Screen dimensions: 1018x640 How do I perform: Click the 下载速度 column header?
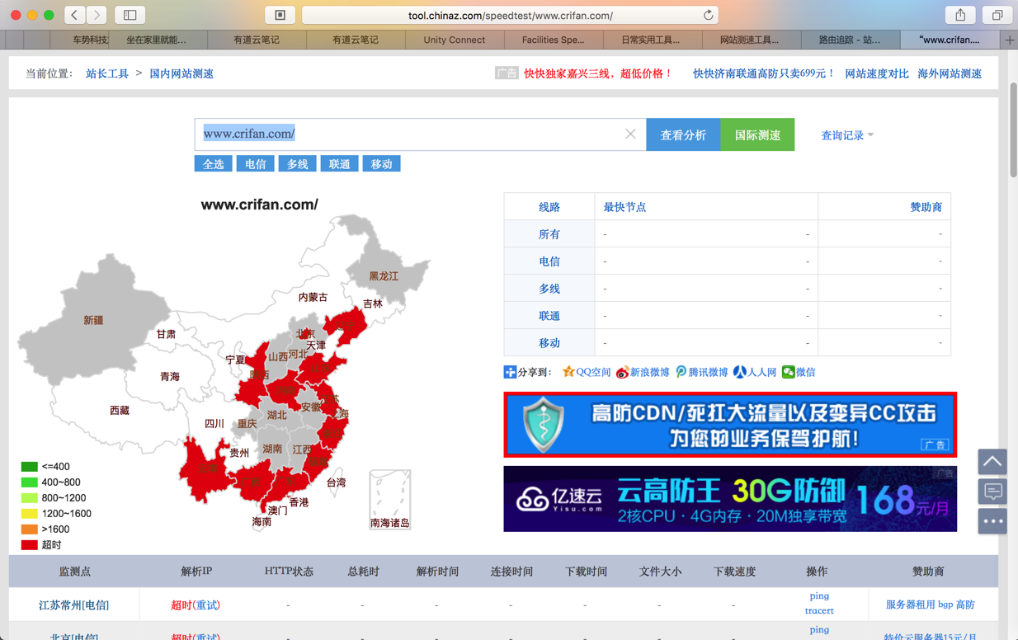734,571
